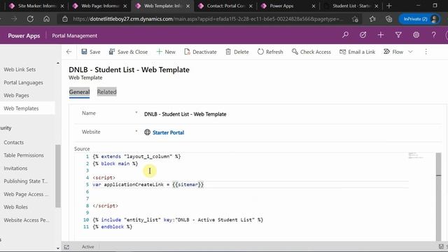The height and width of the screenshot is (252, 448).
Task: Click the code minimap preview
Action: (416, 155)
